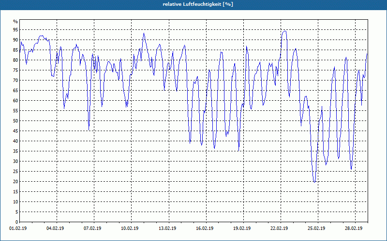
Task: Click the y-axis label '0'
Action: 16,222
